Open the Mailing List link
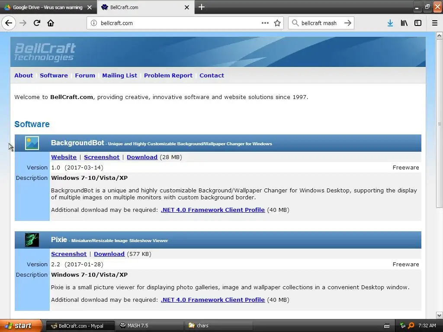Image resolution: width=443 pixels, height=332 pixels. [x=119, y=75]
